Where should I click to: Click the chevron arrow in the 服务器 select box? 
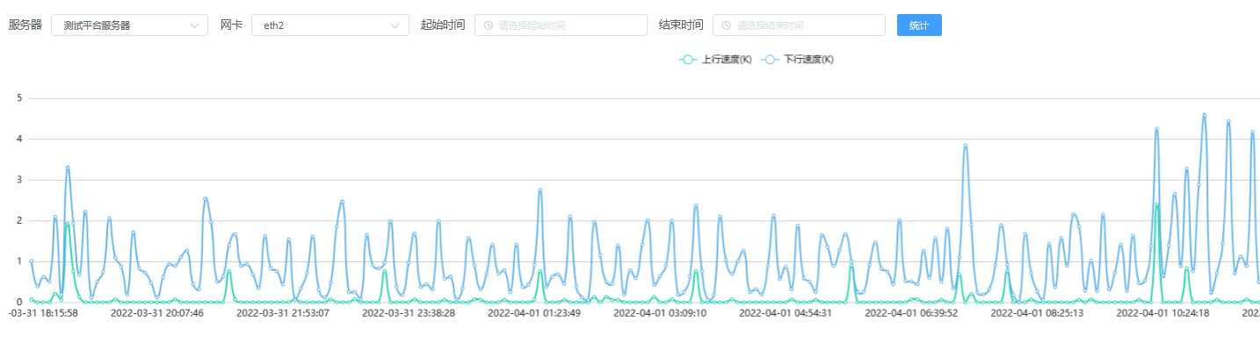(194, 25)
